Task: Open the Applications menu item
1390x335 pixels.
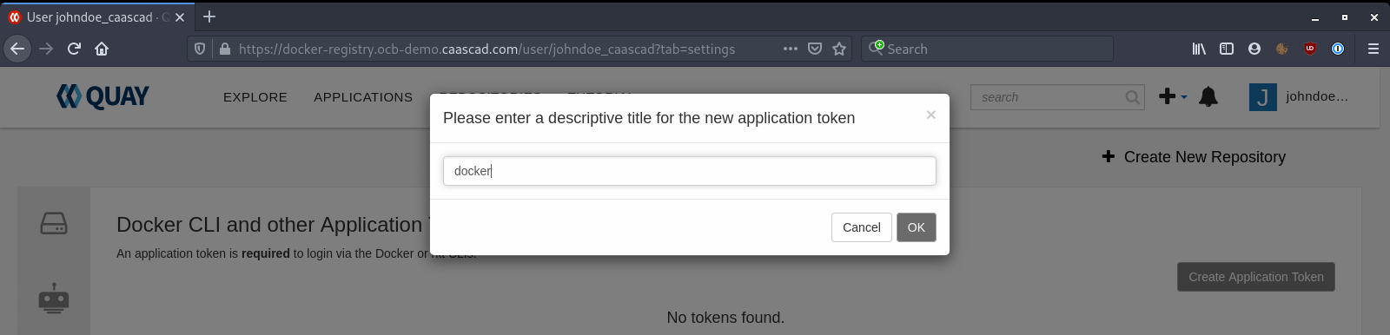Action: pyautogui.click(x=363, y=97)
